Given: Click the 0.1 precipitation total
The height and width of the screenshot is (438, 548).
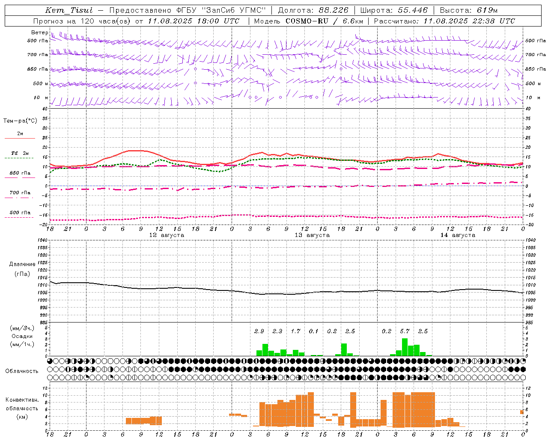Looking at the screenshot, I should 314,331.
